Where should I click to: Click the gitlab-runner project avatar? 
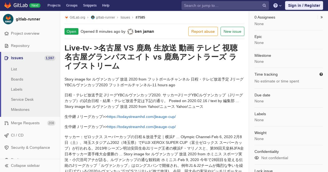point(8,19)
